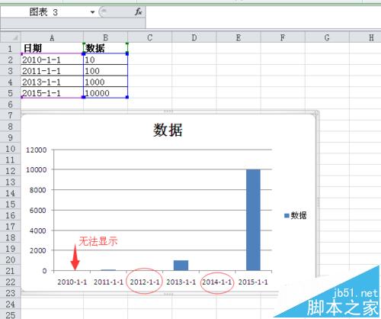Click cell with value 100
This screenshot has width=381, height=319.
pos(105,71)
